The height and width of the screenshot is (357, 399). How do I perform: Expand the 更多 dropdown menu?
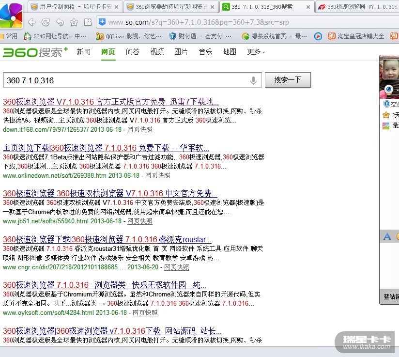pyautogui.click(x=256, y=52)
